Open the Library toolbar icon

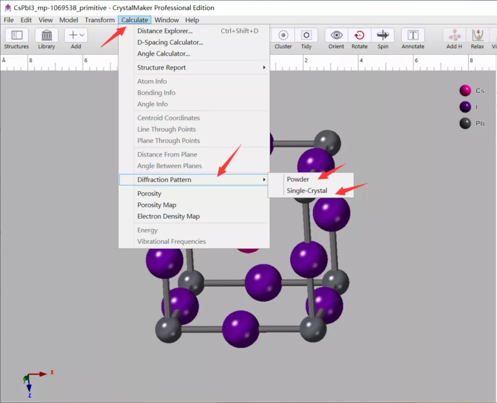click(x=47, y=35)
